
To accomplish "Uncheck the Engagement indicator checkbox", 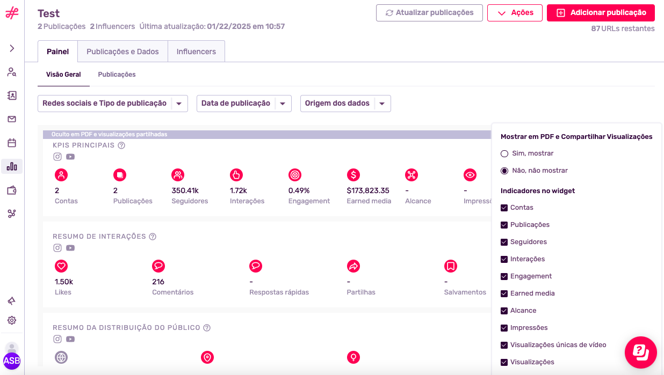I will (504, 276).
